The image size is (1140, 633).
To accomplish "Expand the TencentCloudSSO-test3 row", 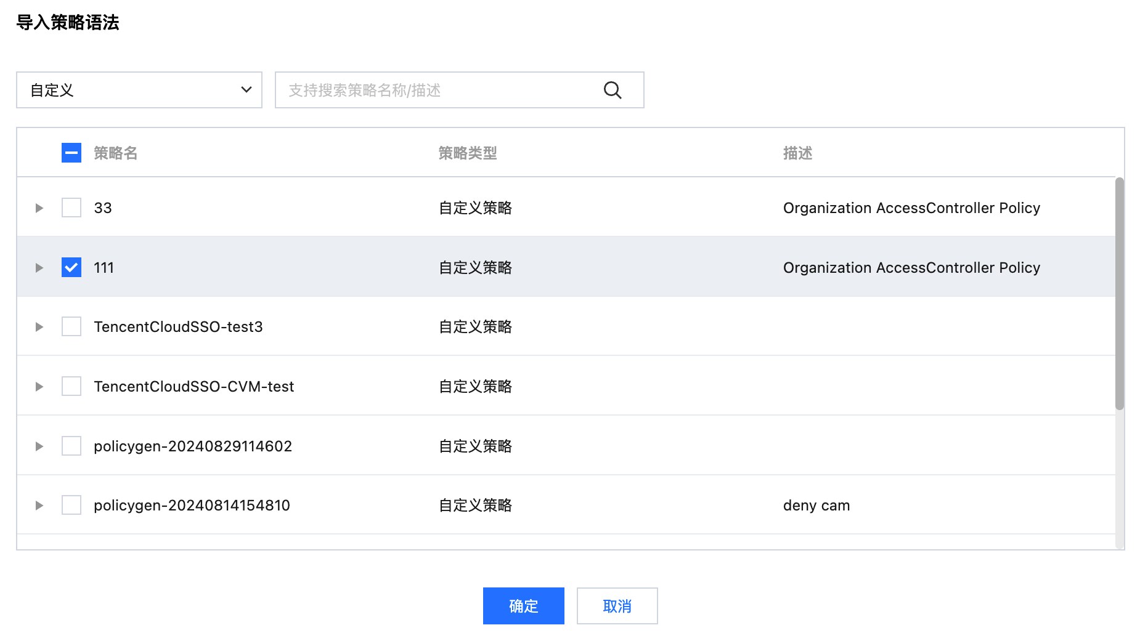I will tap(39, 327).
